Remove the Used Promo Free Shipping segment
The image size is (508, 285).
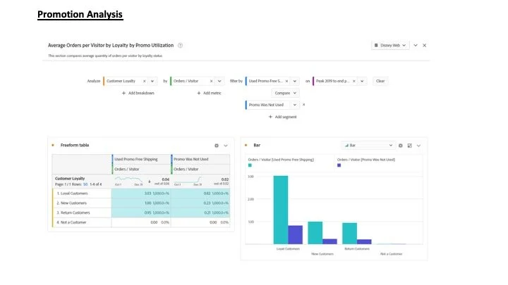click(x=286, y=81)
